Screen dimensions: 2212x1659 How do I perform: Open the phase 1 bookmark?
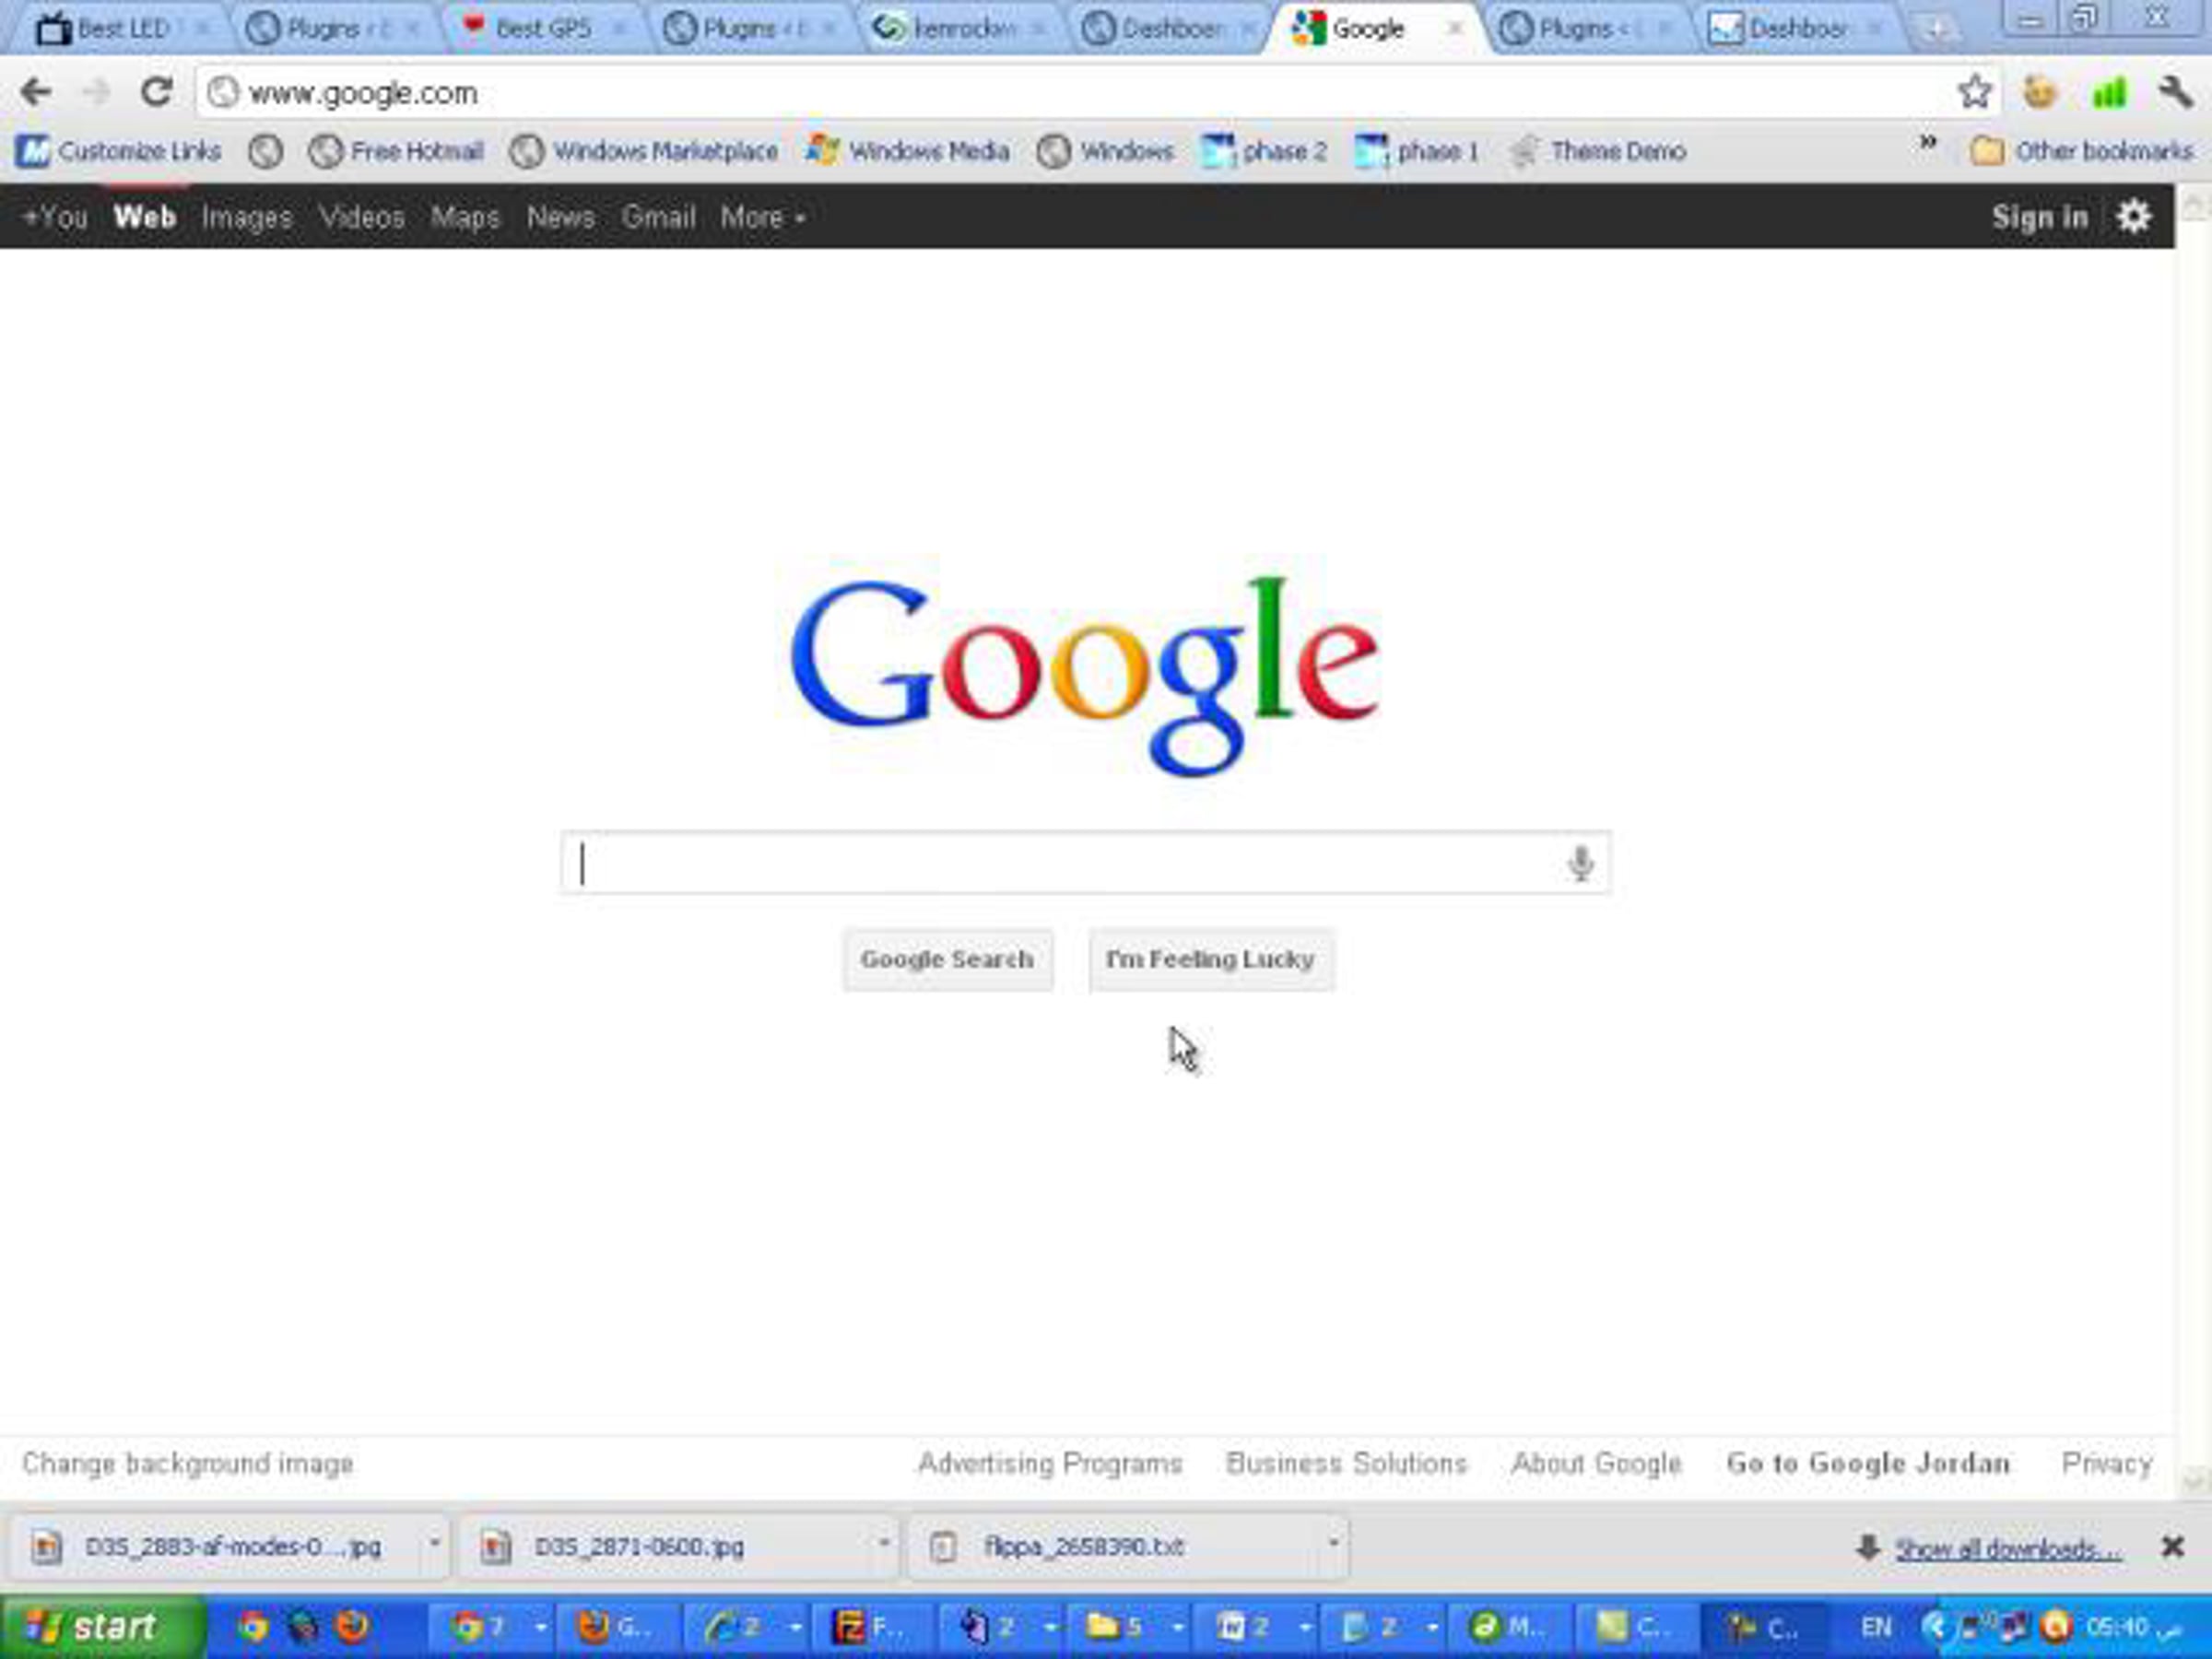1417,151
